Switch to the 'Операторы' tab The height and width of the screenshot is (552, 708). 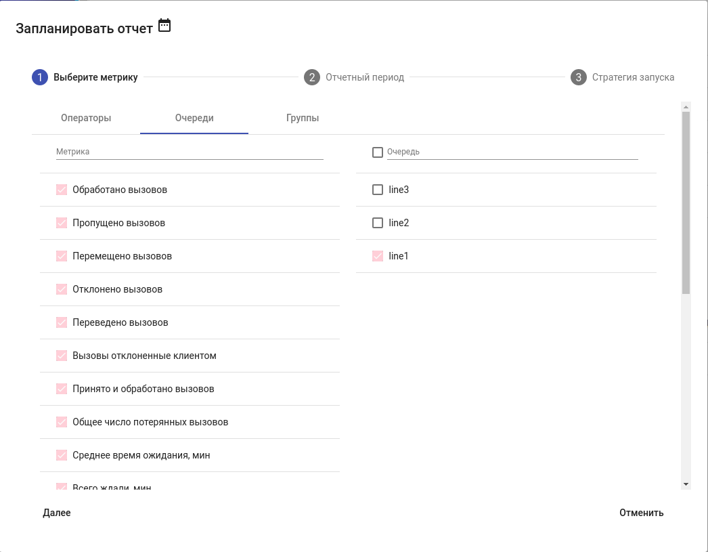tap(86, 118)
